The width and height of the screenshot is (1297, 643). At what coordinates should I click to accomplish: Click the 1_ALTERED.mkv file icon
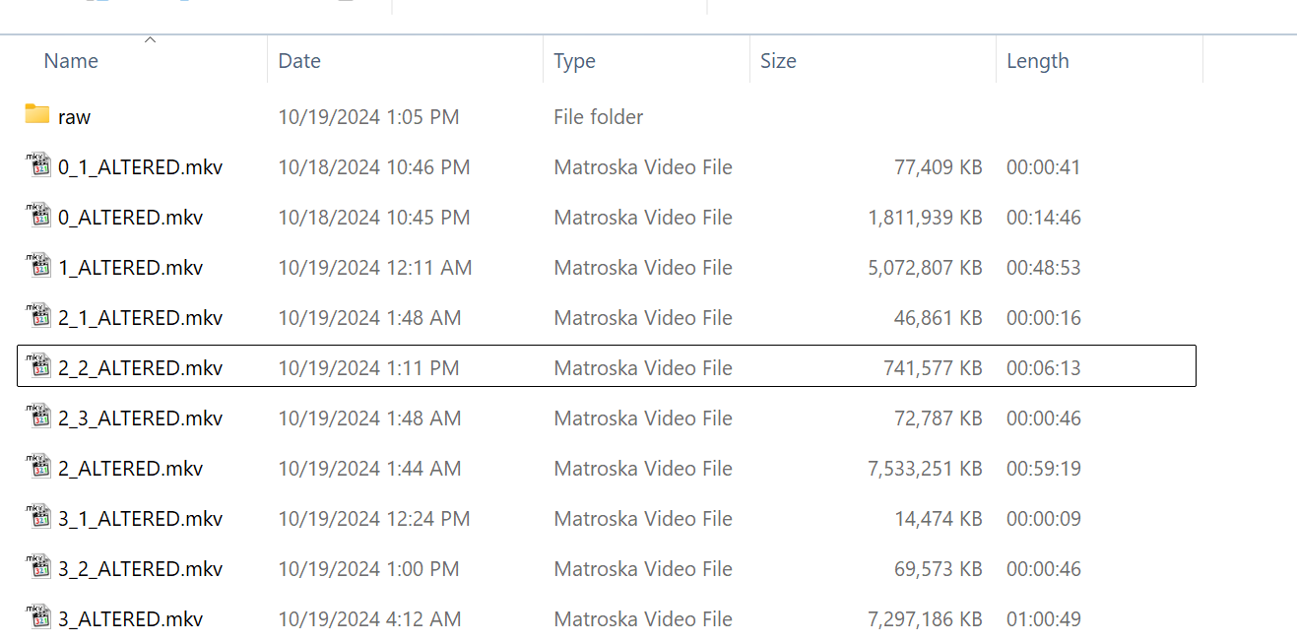(37, 266)
